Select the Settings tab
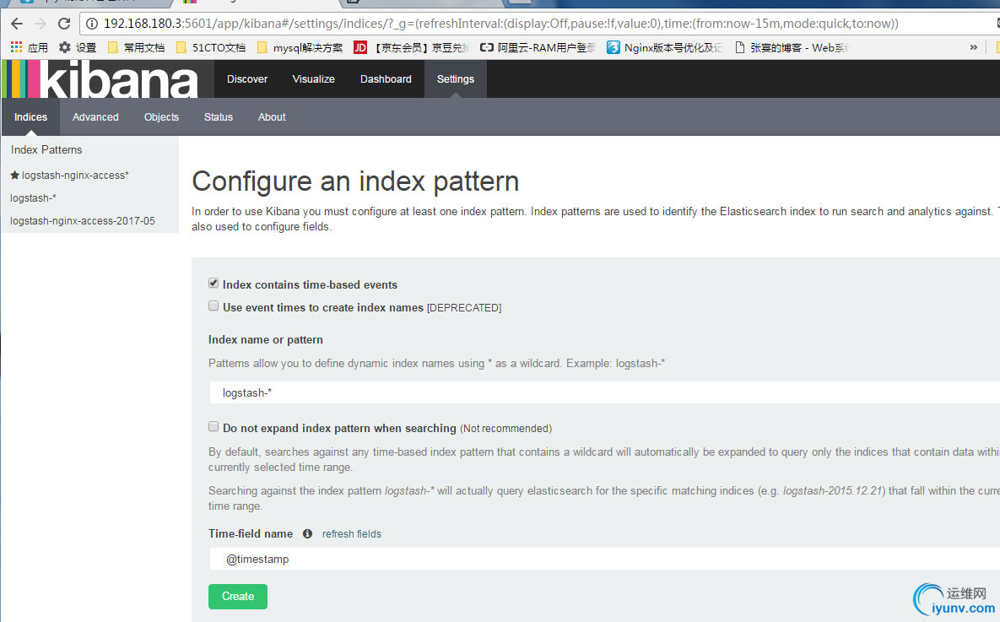 tap(456, 79)
